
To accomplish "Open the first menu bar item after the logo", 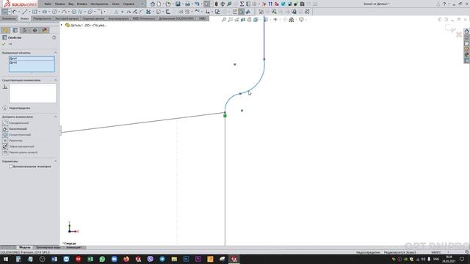I will (x=48, y=4).
